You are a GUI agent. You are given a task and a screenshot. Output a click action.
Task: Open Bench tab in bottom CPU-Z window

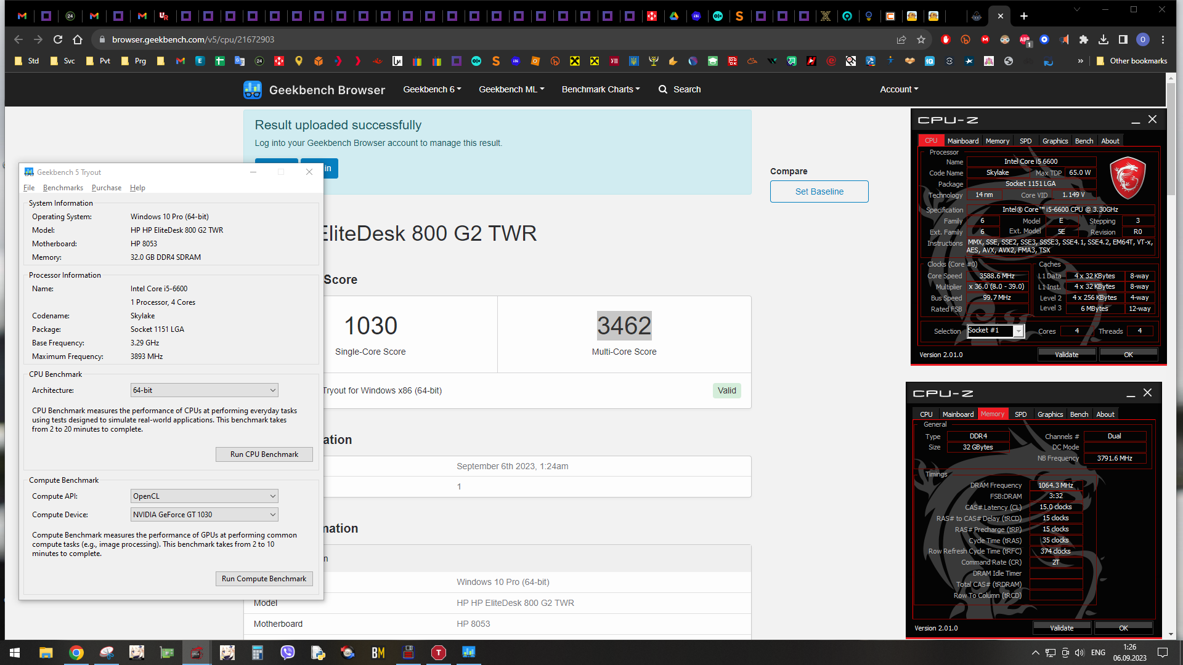[x=1079, y=414]
